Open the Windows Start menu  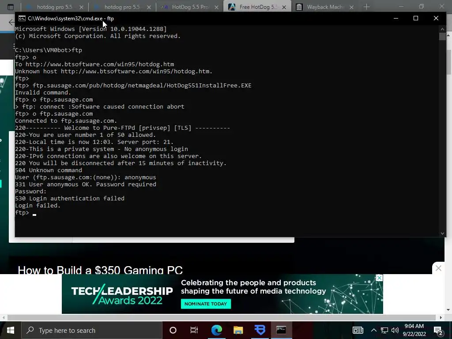(x=11, y=330)
